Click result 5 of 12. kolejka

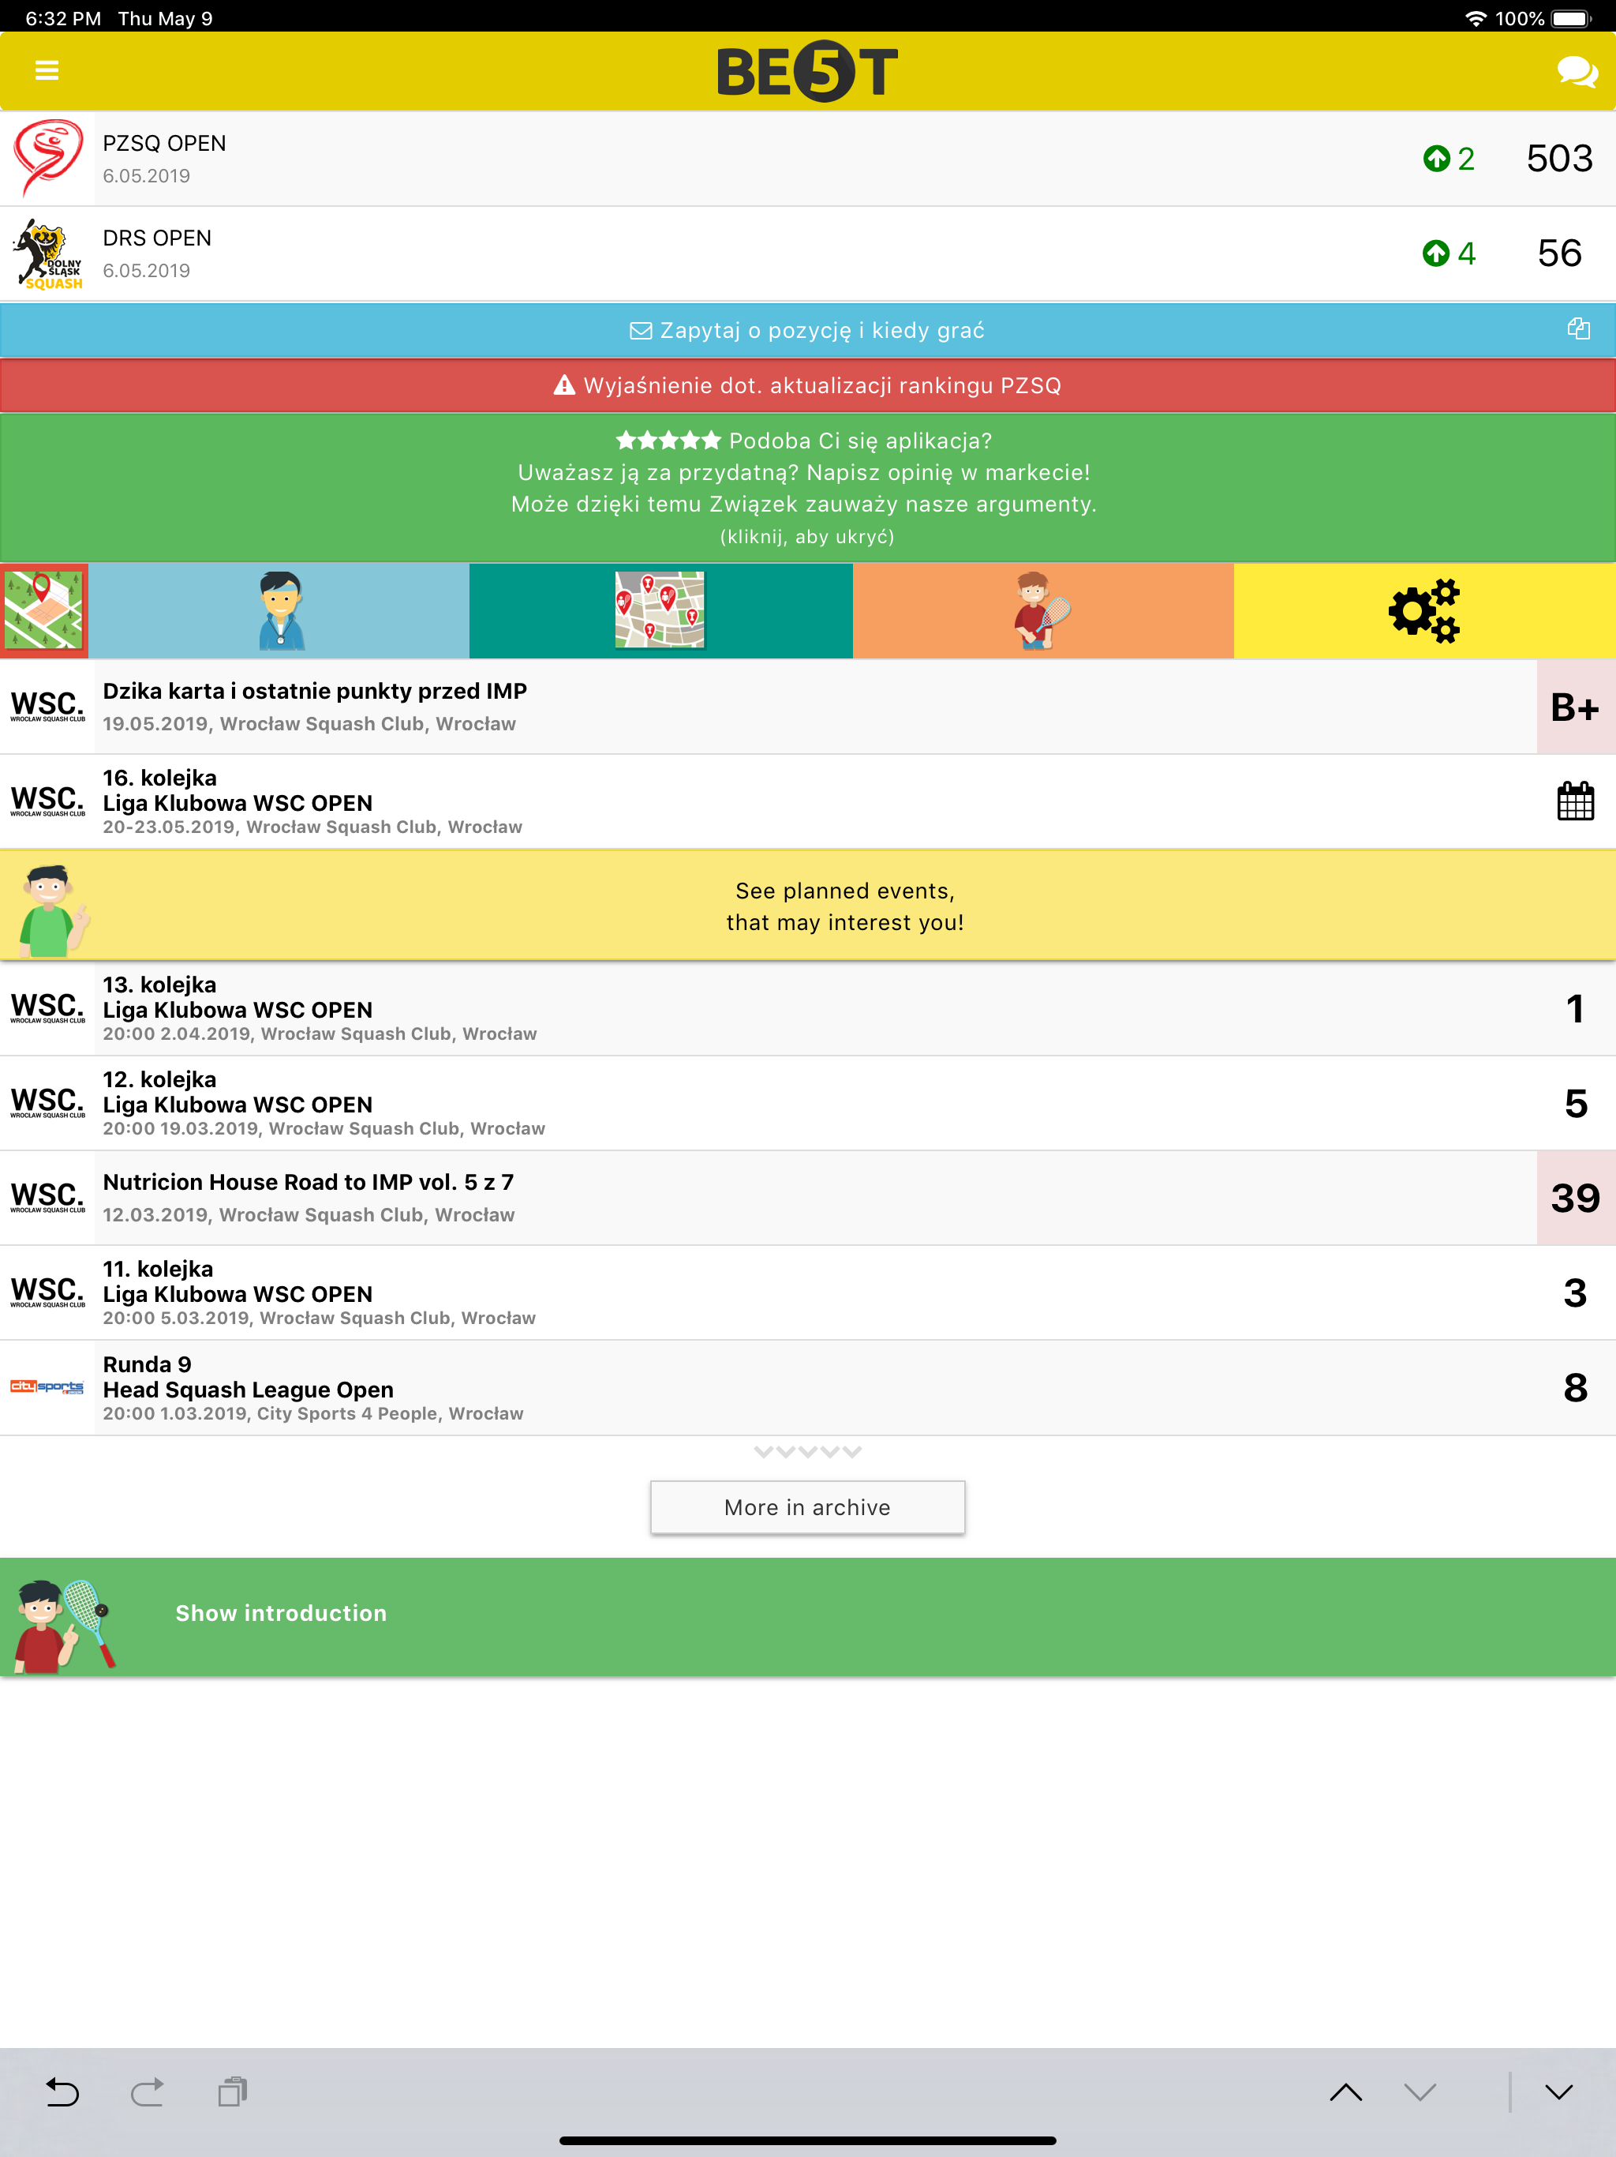tap(1575, 1103)
